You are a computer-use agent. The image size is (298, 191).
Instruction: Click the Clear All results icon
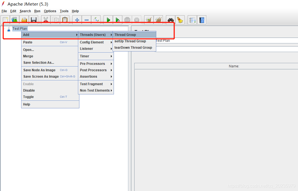pos(158,20)
